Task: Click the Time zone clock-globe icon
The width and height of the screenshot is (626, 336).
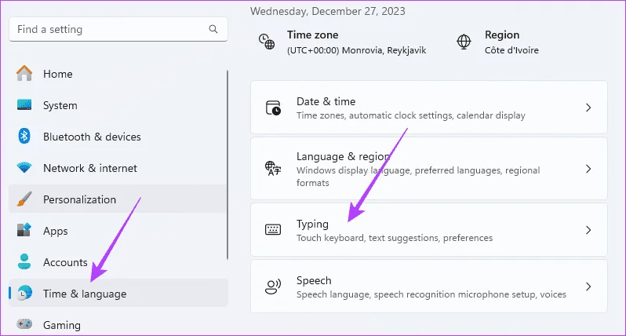Action: pos(267,42)
